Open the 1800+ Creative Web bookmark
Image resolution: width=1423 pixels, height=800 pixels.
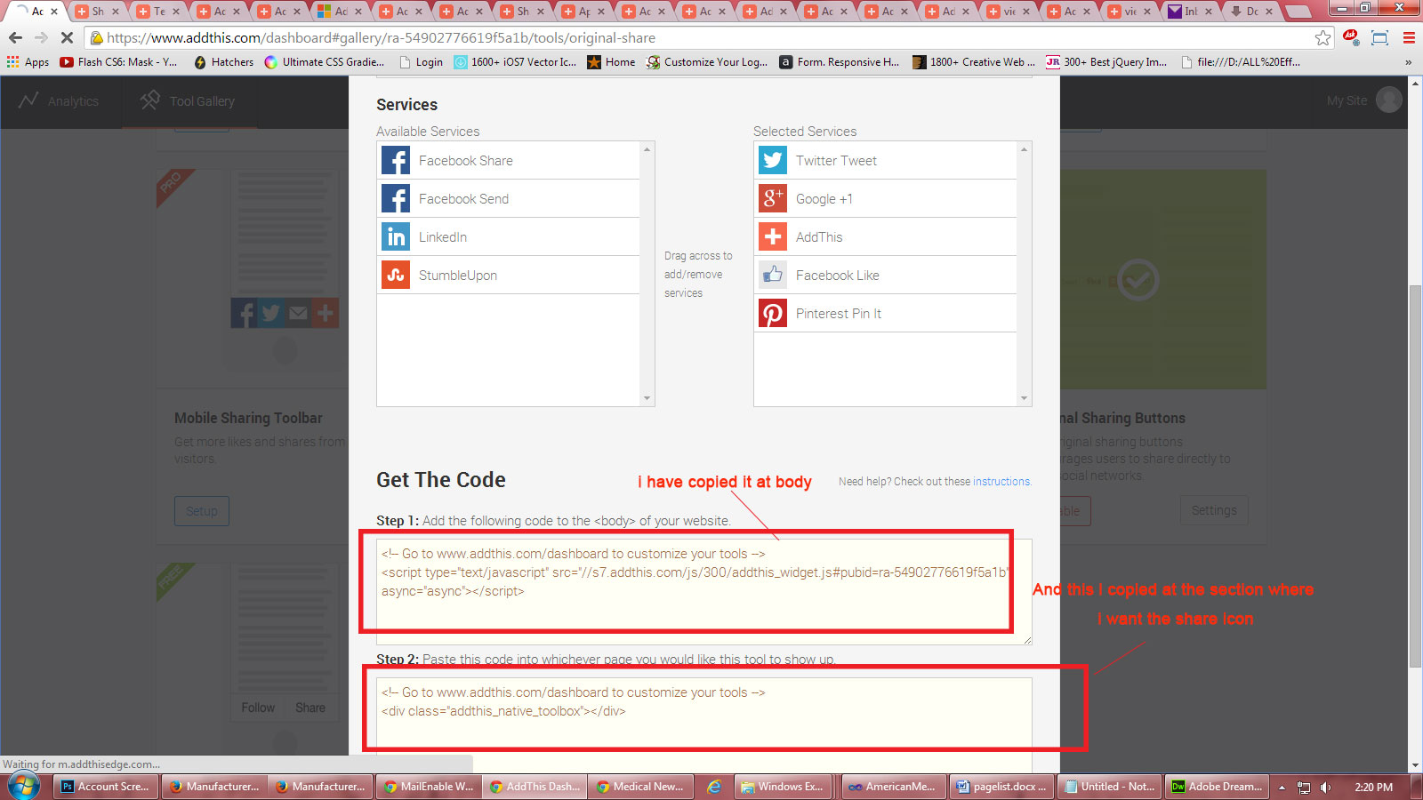tap(974, 62)
